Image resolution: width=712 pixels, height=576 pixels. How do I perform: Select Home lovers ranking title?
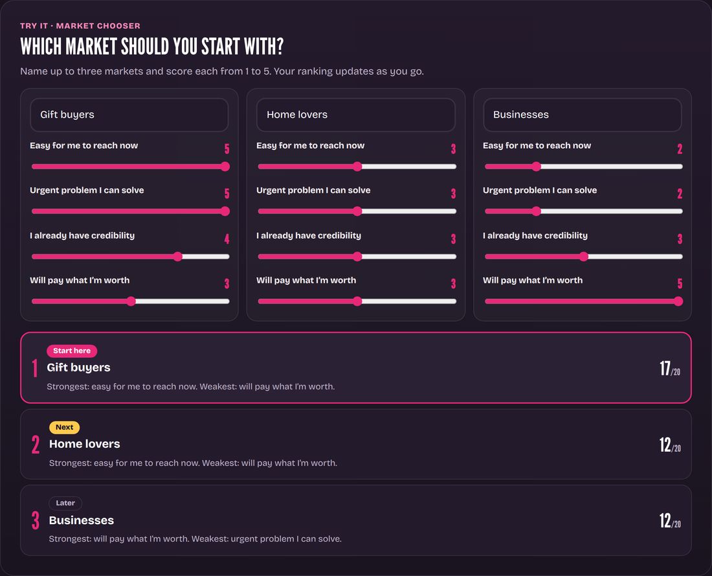(84, 444)
